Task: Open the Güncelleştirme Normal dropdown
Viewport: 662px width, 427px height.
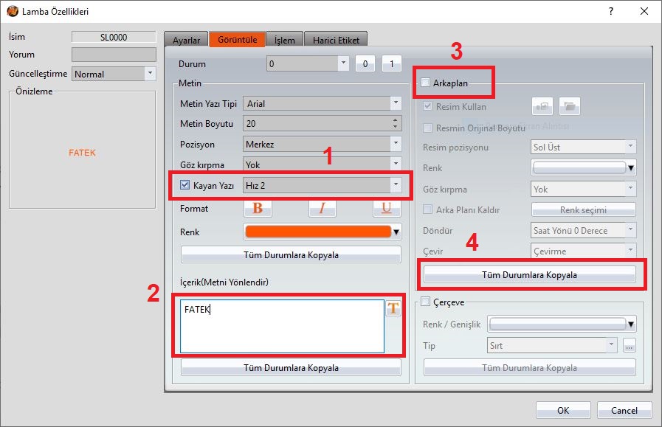Action: pos(114,74)
